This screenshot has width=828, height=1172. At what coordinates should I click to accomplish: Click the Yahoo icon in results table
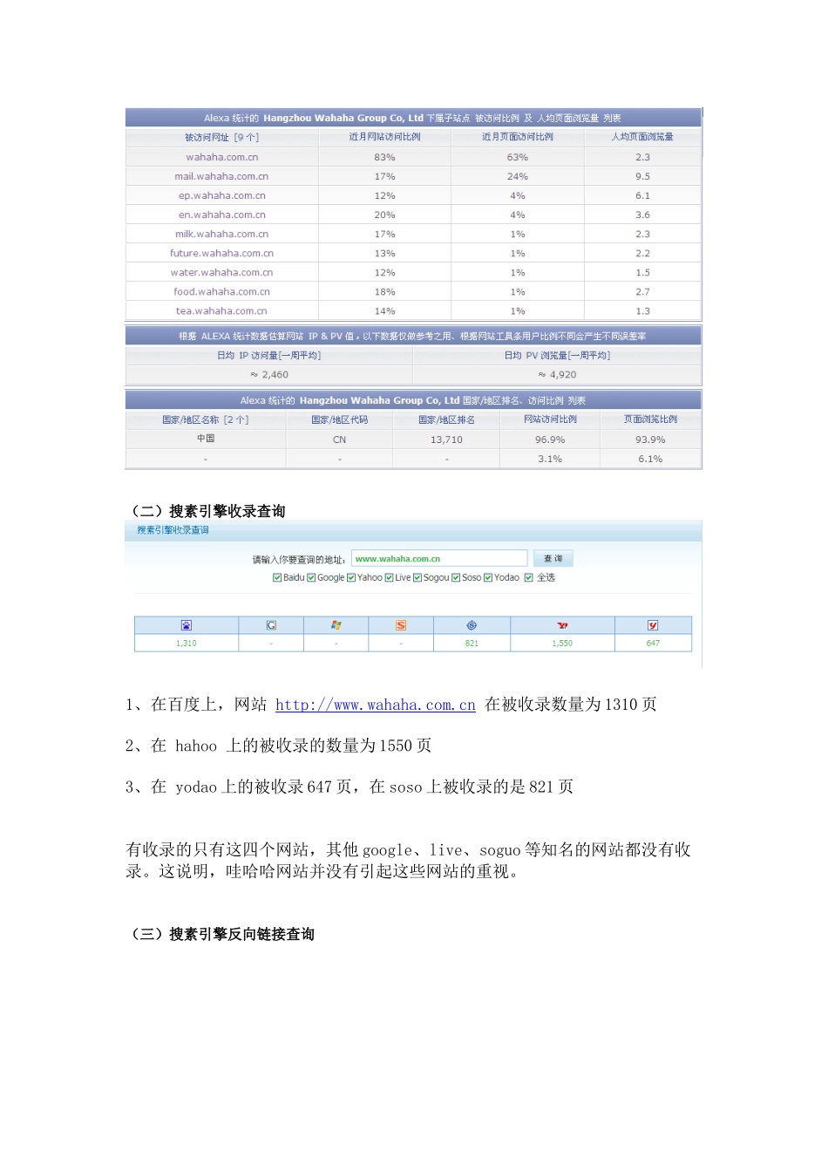coord(562,625)
